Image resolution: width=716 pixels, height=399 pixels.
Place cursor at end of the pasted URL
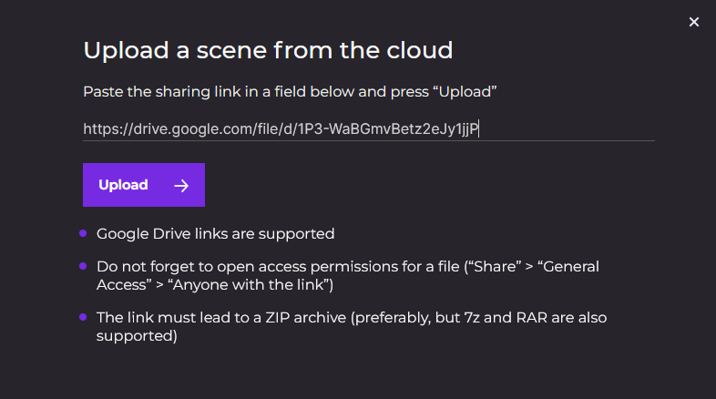click(479, 129)
